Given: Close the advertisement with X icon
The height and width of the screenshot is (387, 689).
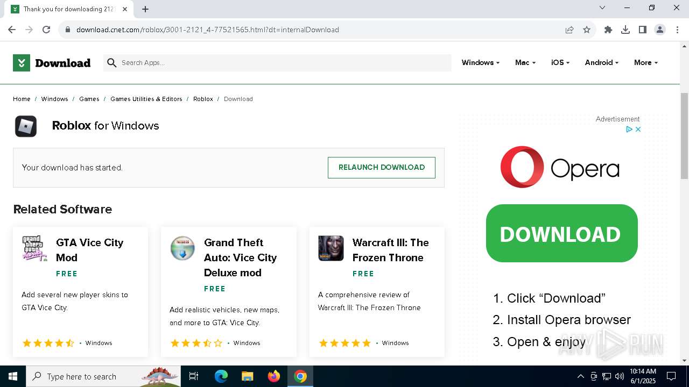Looking at the screenshot, I should coord(638,130).
